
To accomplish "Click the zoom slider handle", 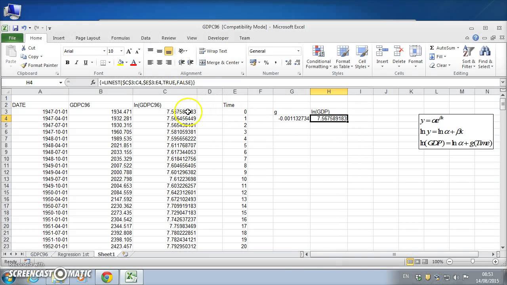I will (473, 262).
